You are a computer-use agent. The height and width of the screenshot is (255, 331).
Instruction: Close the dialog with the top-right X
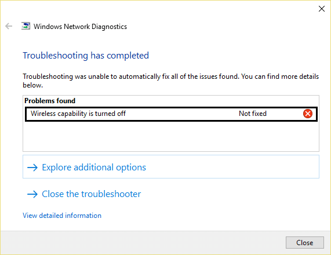pos(322,9)
